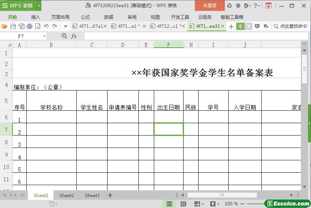Switch to document tab 4f71...67a1

pyautogui.click(x=88, y=26)
